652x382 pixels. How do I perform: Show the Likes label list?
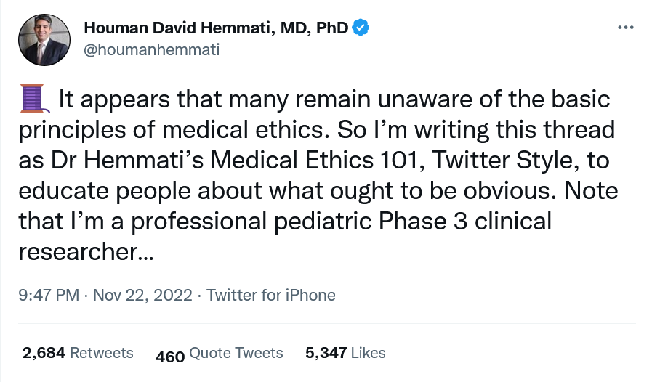pos(369,353)
